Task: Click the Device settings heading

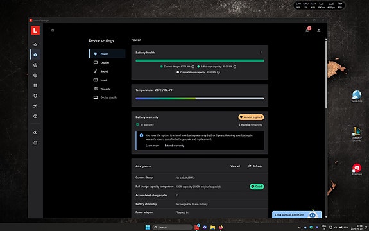Action: [x=101, y=40]
